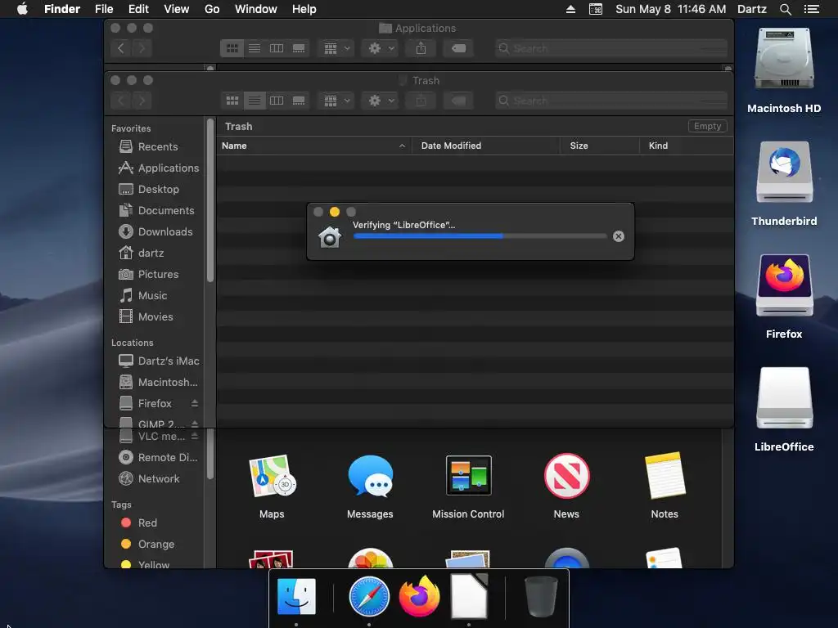Select Macintosh HD drive on desktop
Image resolution: width=838 pixels, height=628 pixels.
click(x=784, y=59)
